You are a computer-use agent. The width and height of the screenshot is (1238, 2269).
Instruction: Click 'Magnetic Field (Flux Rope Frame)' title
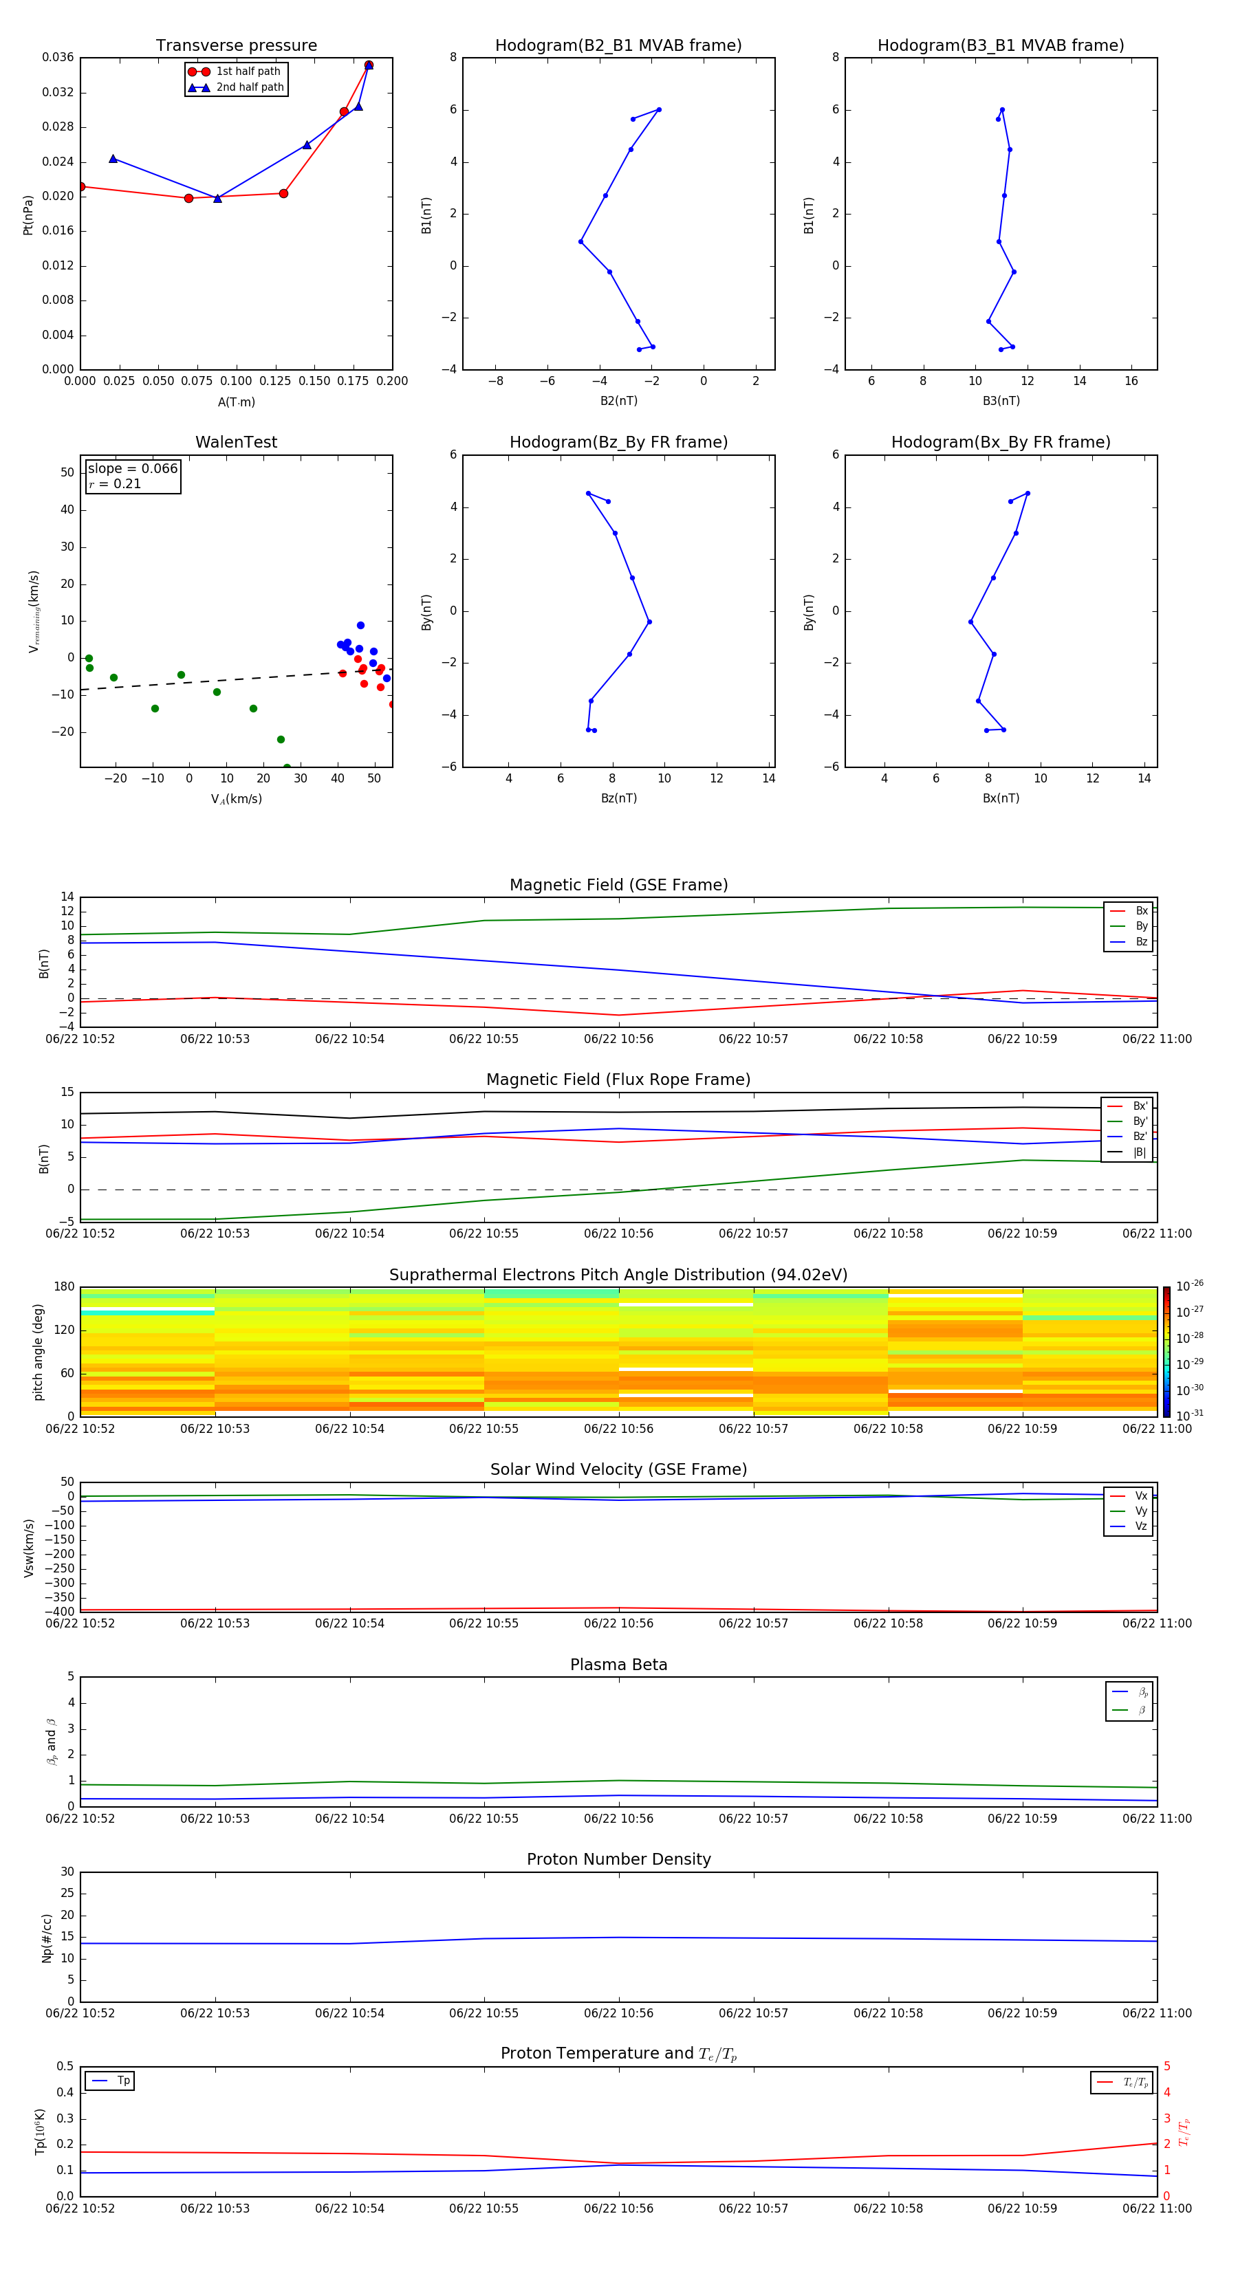click(618, 1080)
